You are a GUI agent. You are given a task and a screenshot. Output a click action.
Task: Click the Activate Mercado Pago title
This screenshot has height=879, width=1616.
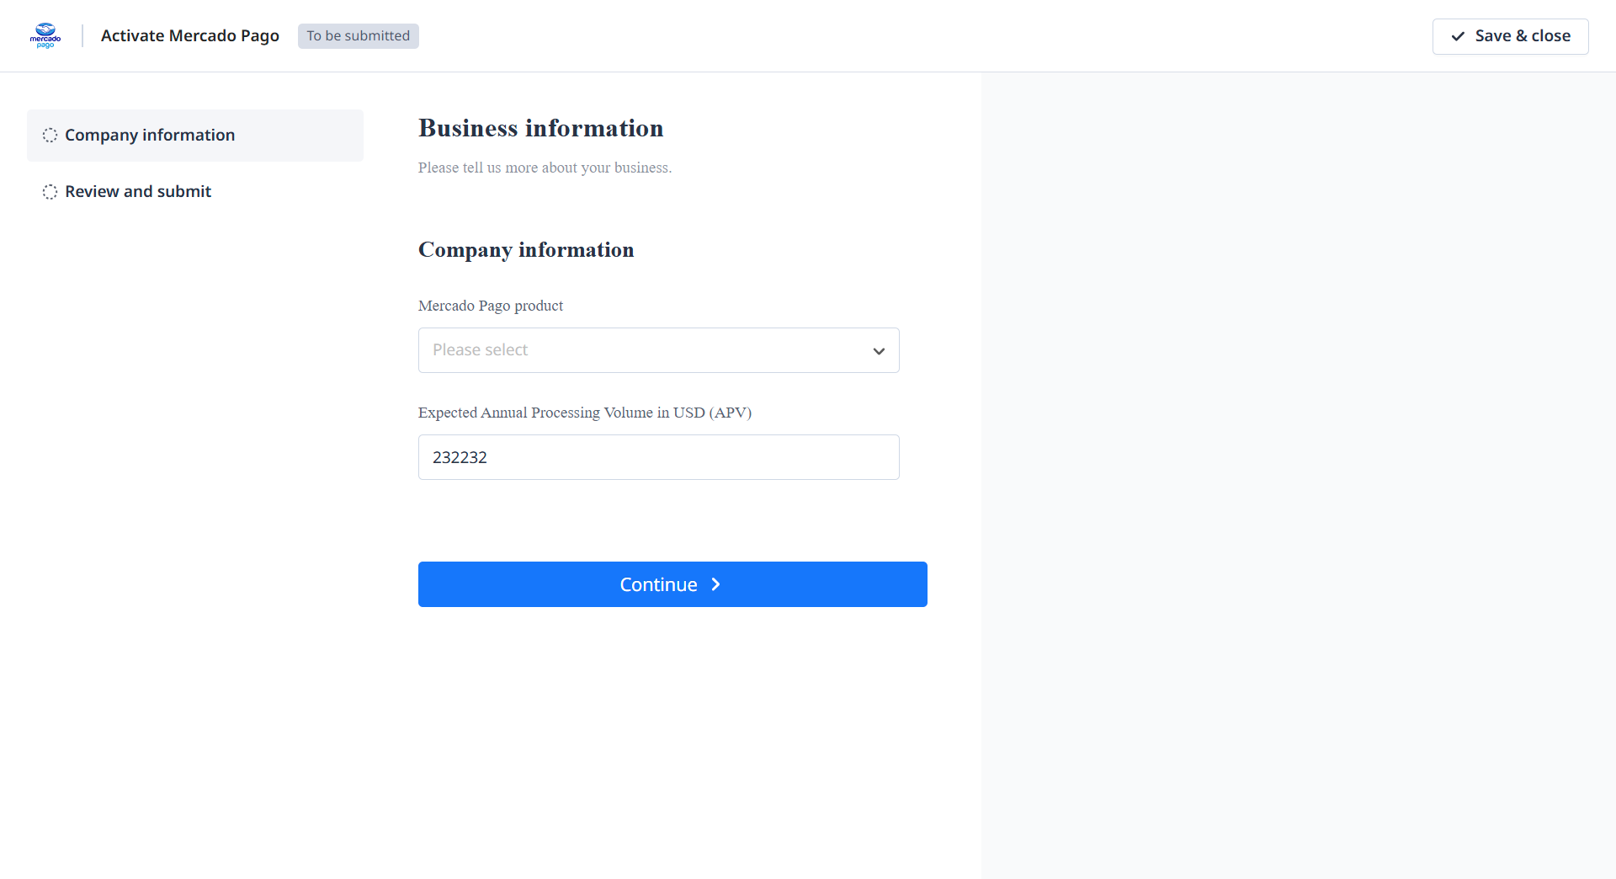tap(190, 36)
